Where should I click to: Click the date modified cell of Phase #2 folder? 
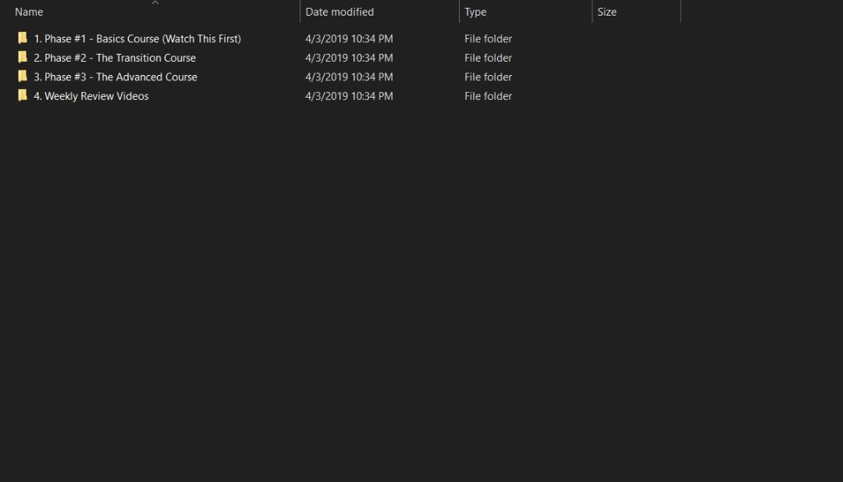click(x=349, y=58)
